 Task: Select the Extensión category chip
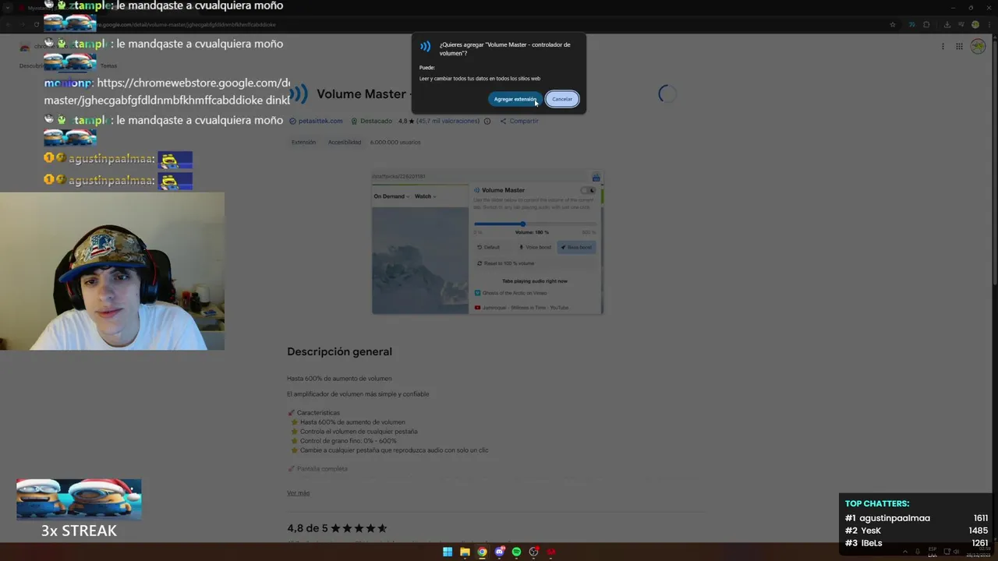pos(303,142)
